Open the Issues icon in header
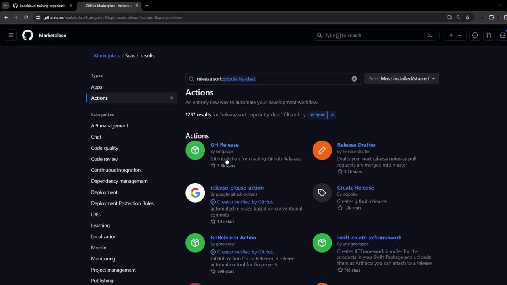Screen dimensions: 507x285 (x=475, y=35)
